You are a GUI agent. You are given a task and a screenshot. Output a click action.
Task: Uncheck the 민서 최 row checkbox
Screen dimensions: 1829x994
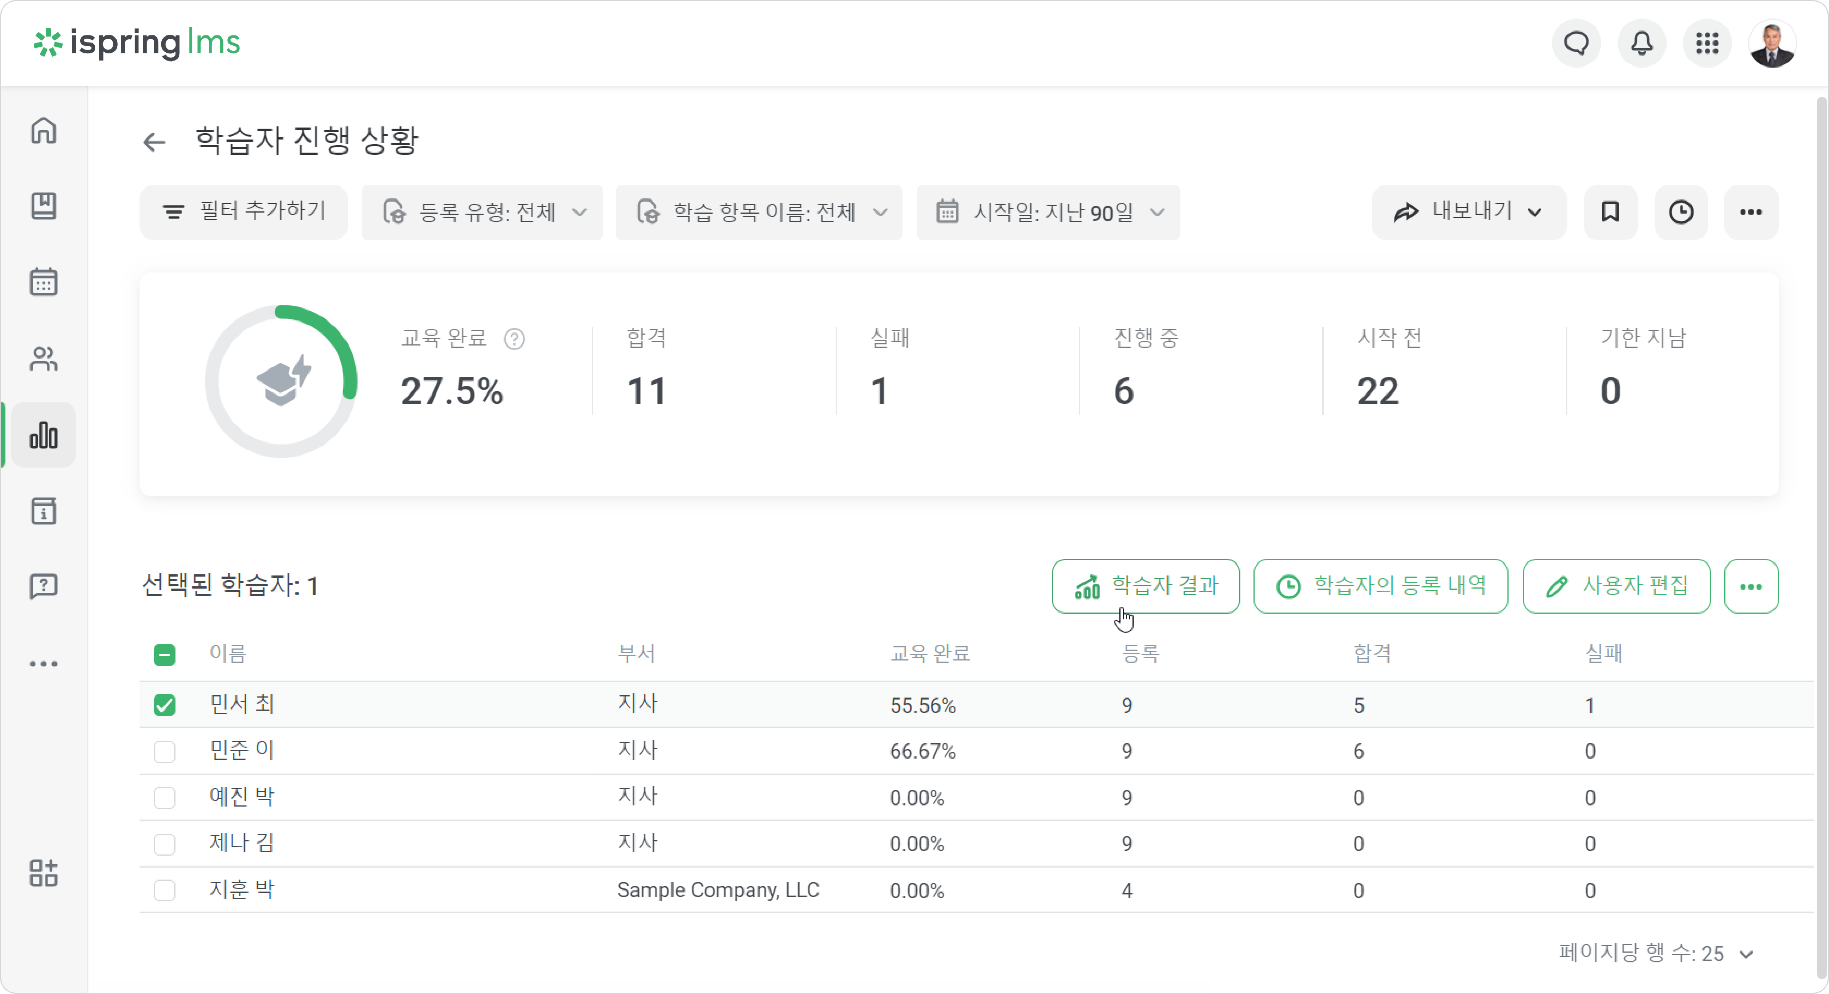click(164, 705)
